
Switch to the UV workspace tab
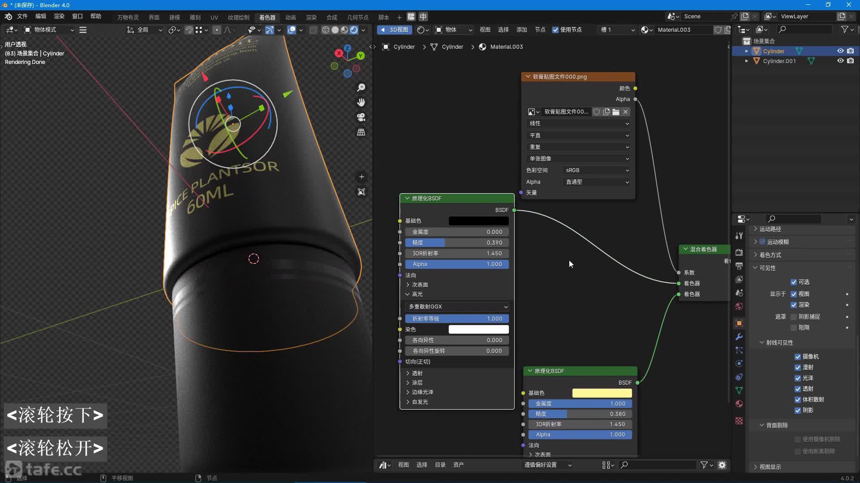pyautogui.click(x=214, y=17)
